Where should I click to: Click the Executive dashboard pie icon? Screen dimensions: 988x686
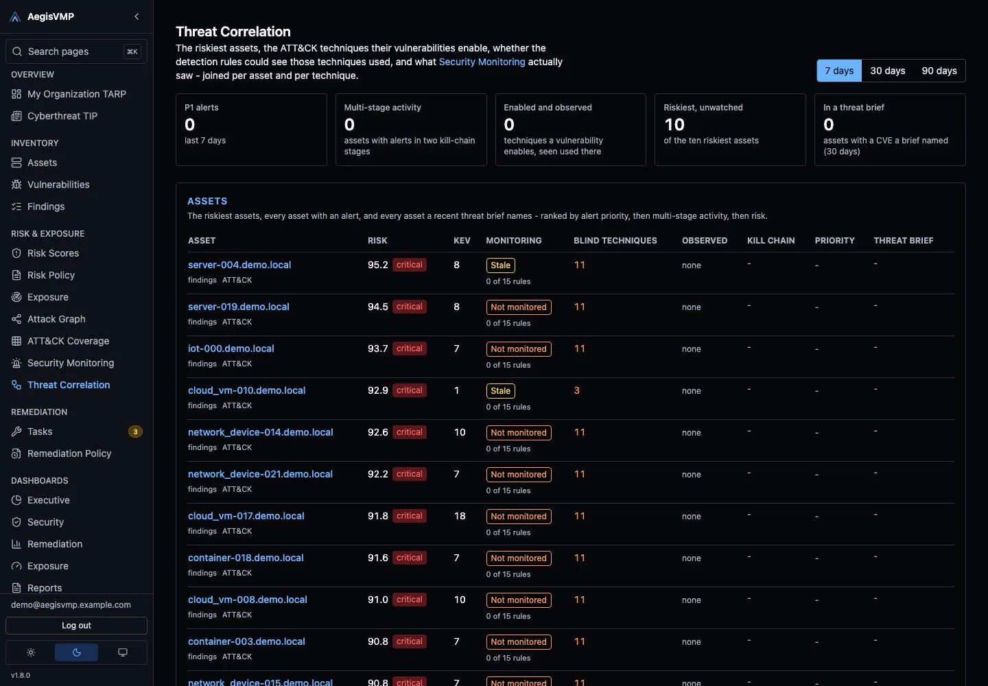click(x=16, y=500)
